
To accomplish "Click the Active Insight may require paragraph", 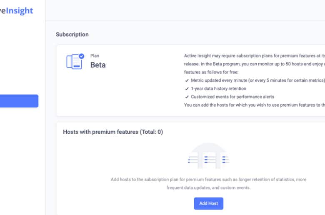I will tap(255, 64).
